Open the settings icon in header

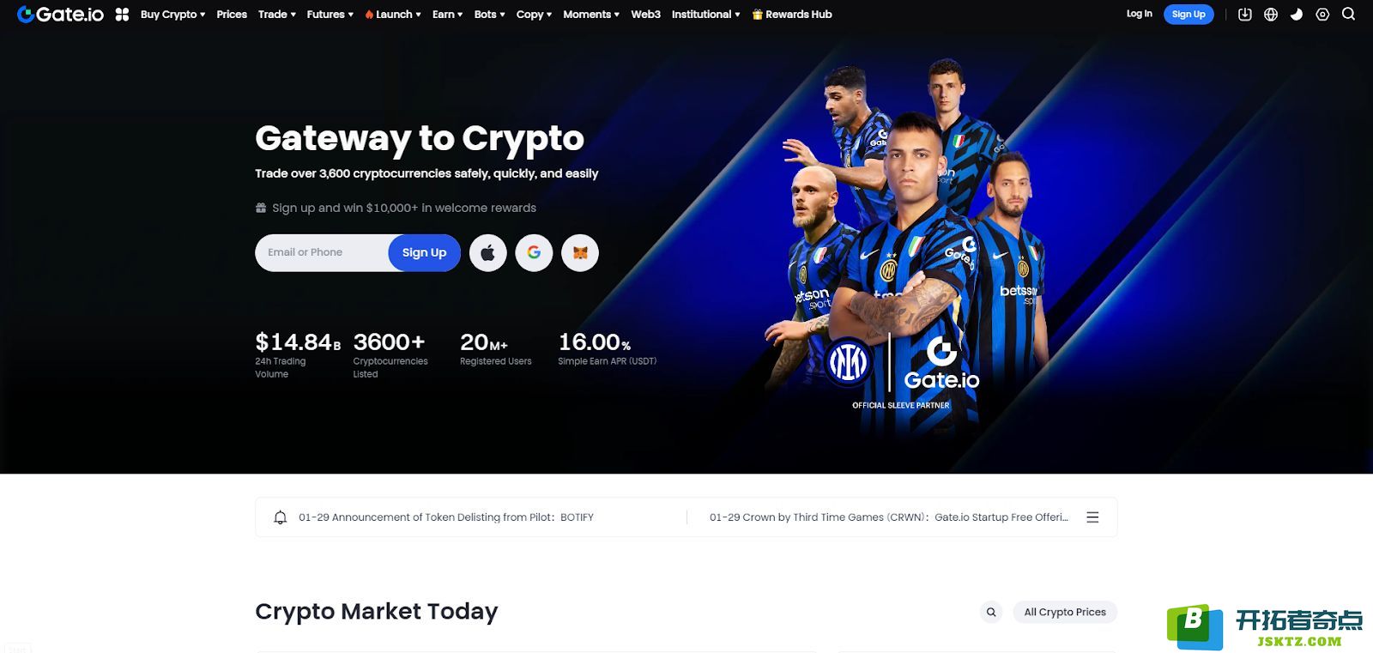[x=1322, y=14]
